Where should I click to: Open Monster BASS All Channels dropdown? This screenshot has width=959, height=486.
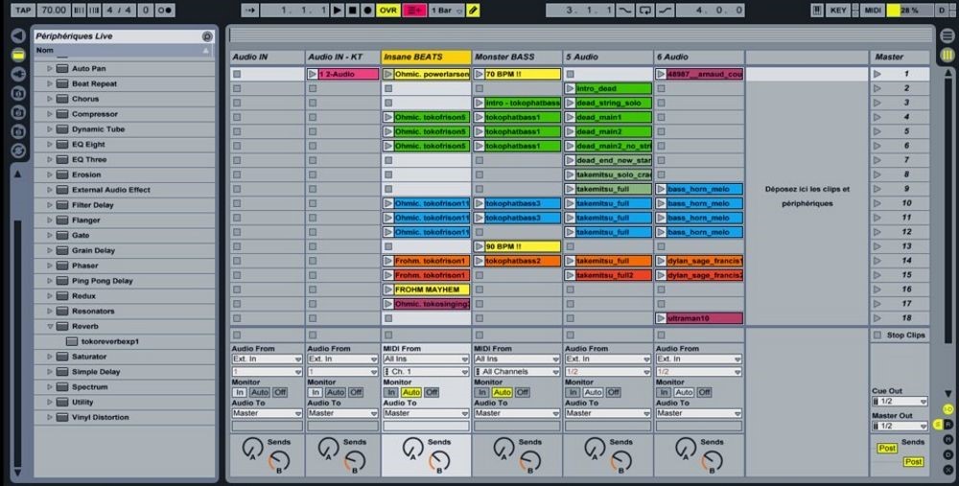pos(517,372)
